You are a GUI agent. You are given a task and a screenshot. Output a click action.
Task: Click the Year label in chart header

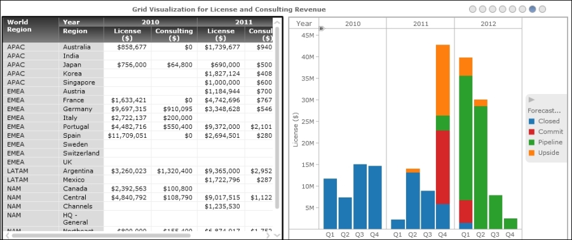click(x=304, y=23)
